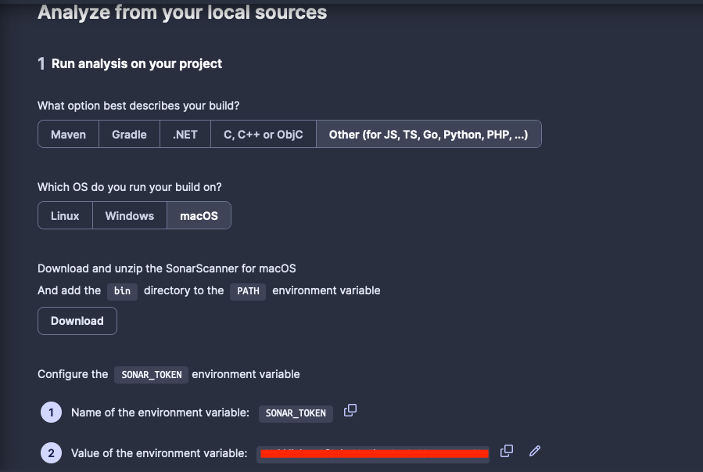Viewport: 703px width, 472px height.
Task: Switch the build OS to Windows
Action: (129, 215)
